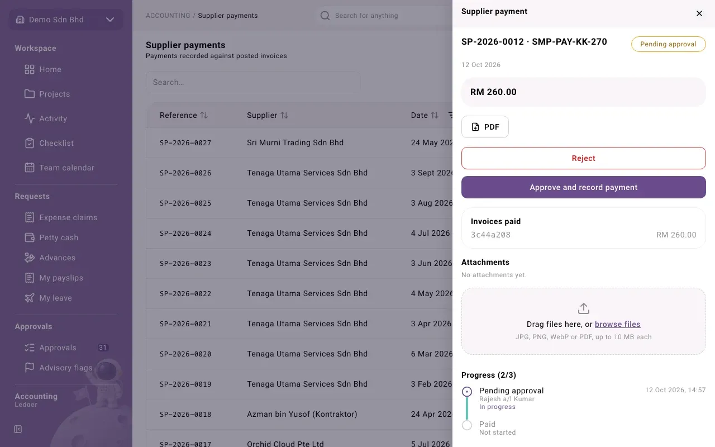715x447 pixels.
Task: Click the Home grid icon
Action: (x=30, y=69)
